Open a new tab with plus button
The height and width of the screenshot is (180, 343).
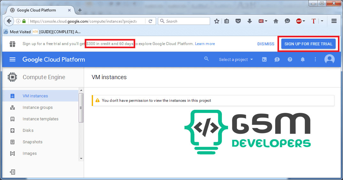click(80, 10)
